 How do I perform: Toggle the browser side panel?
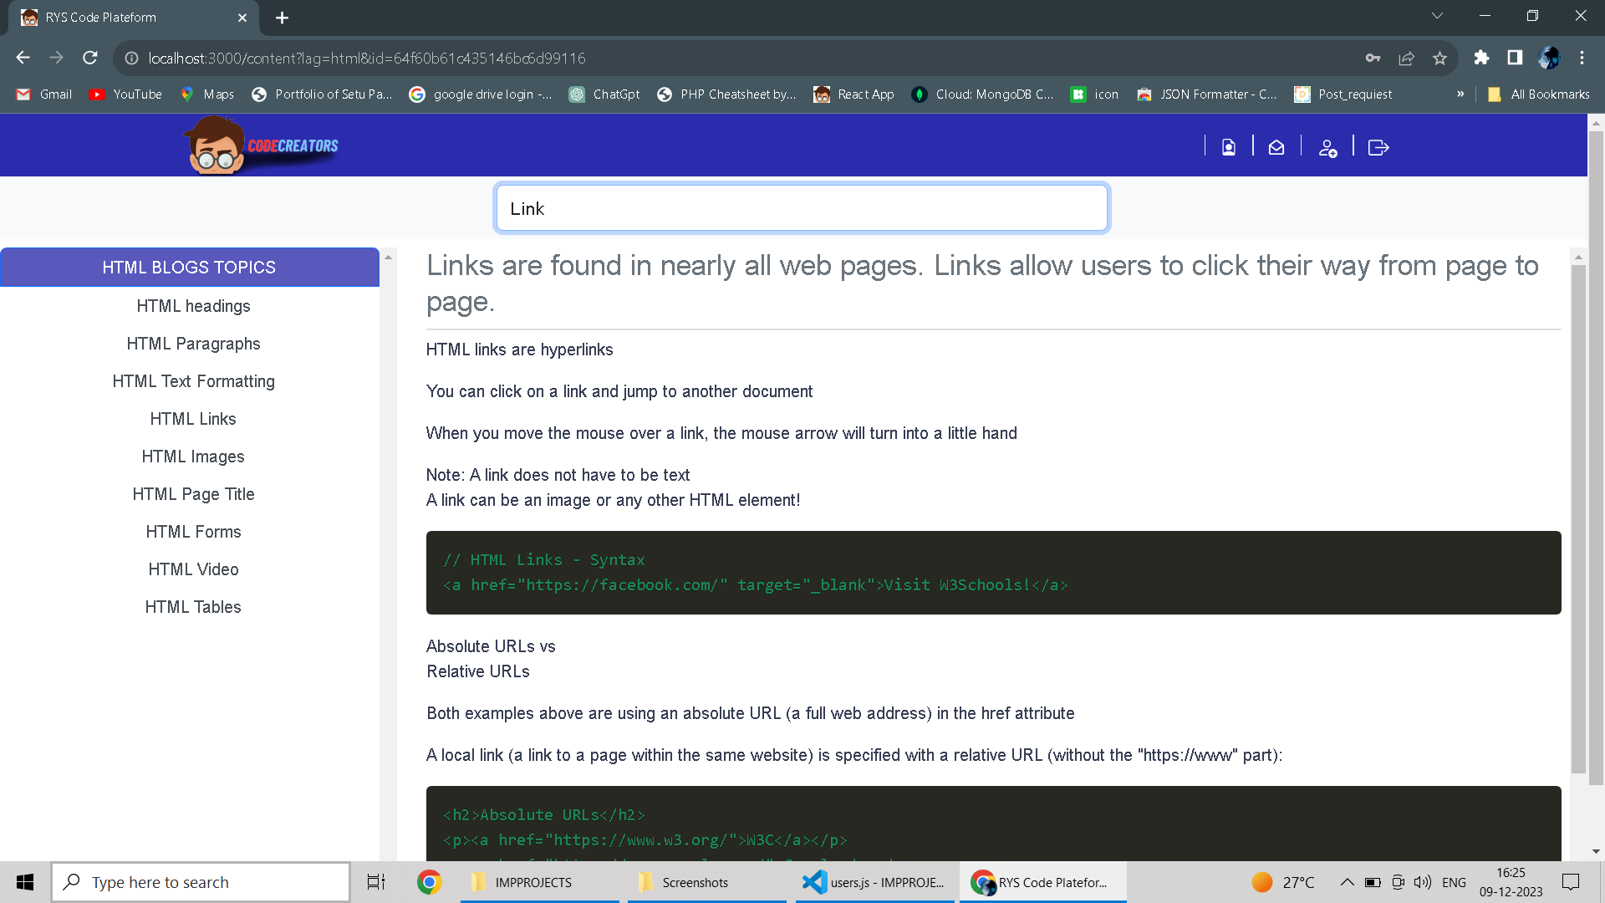(1515, 58)
